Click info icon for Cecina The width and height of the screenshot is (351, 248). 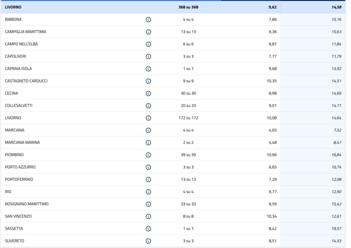(x=148, y=94)
